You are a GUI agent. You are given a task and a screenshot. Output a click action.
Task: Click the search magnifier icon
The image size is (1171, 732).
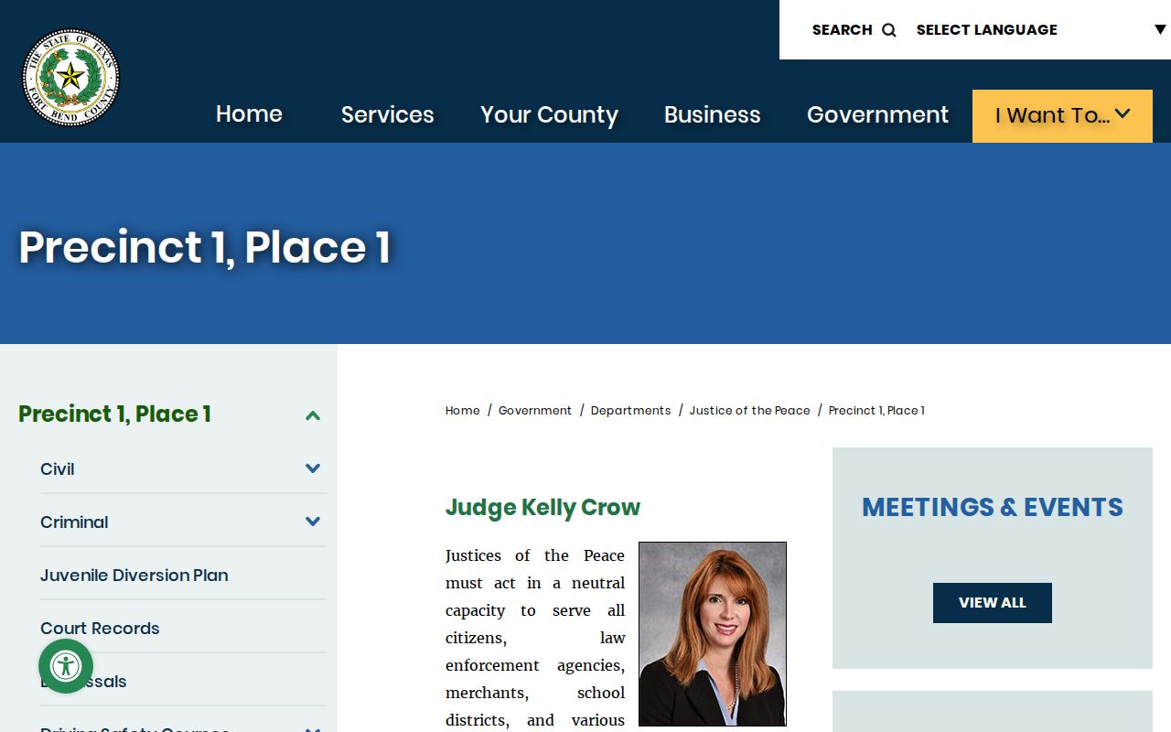click(889, 30)
